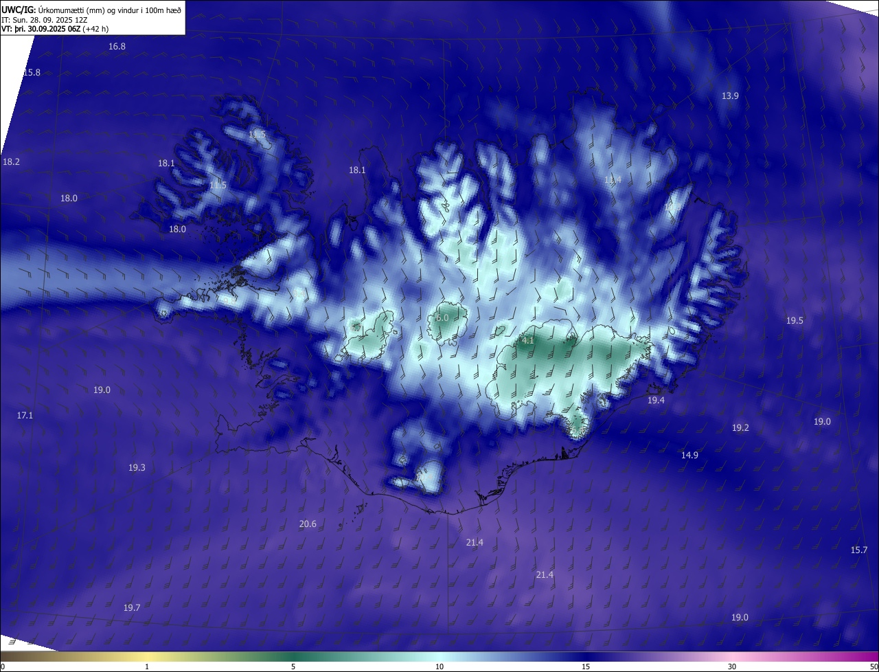Viewport: 879px width, 672px height.
Task: Click the map value '15.7'
Action: tap(859, 550)
